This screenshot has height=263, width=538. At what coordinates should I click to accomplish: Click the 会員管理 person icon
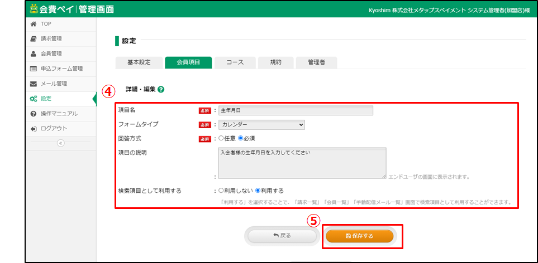34,54
